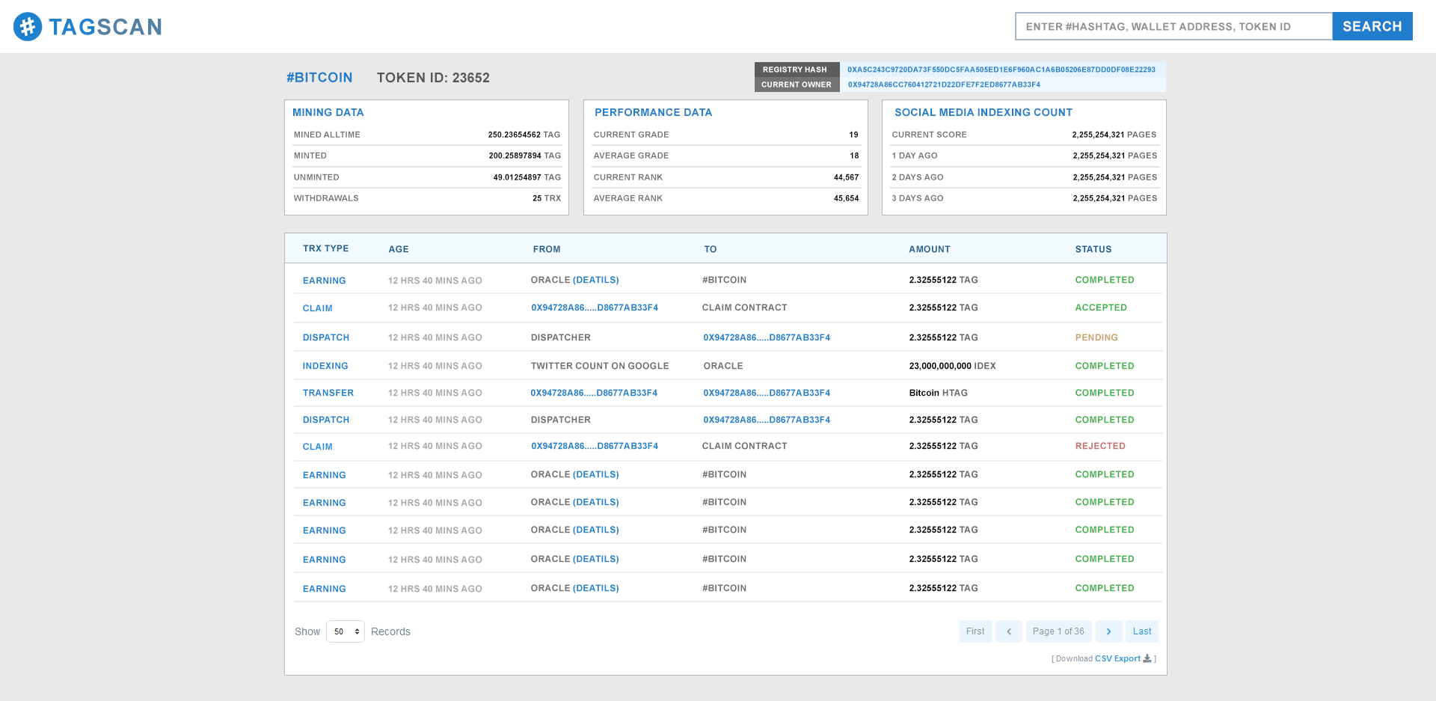Click the PENDING status text

tap(1096, 337)
